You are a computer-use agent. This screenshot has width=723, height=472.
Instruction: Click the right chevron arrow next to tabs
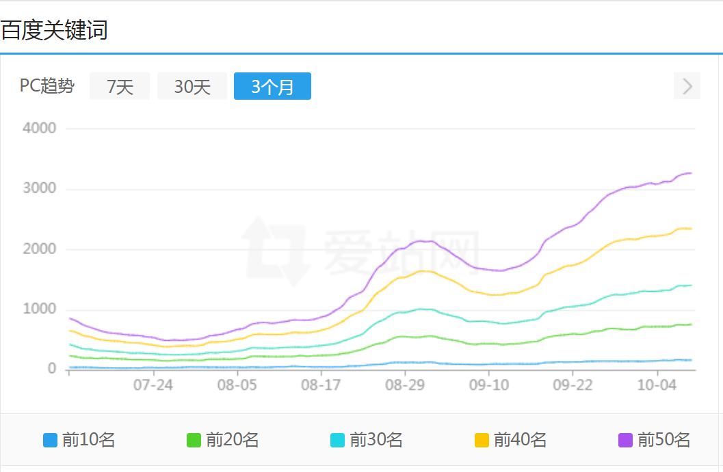click(687, 87)
